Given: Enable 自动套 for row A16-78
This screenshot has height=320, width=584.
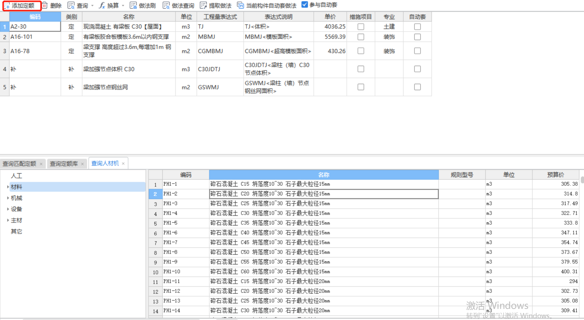Looking at the screenshot, I should [x=417, y=51].
